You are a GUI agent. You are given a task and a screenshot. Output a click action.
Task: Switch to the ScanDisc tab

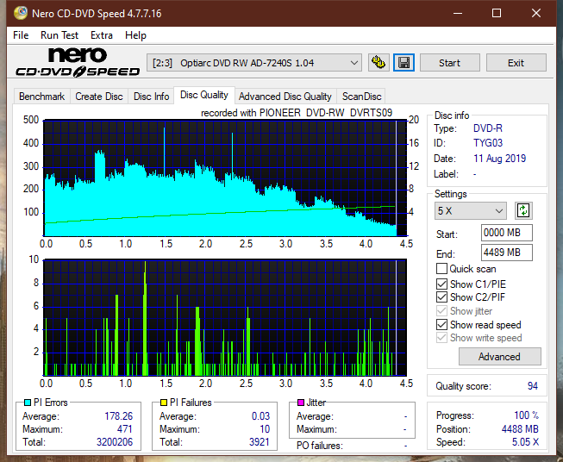[x=361, y=97]
